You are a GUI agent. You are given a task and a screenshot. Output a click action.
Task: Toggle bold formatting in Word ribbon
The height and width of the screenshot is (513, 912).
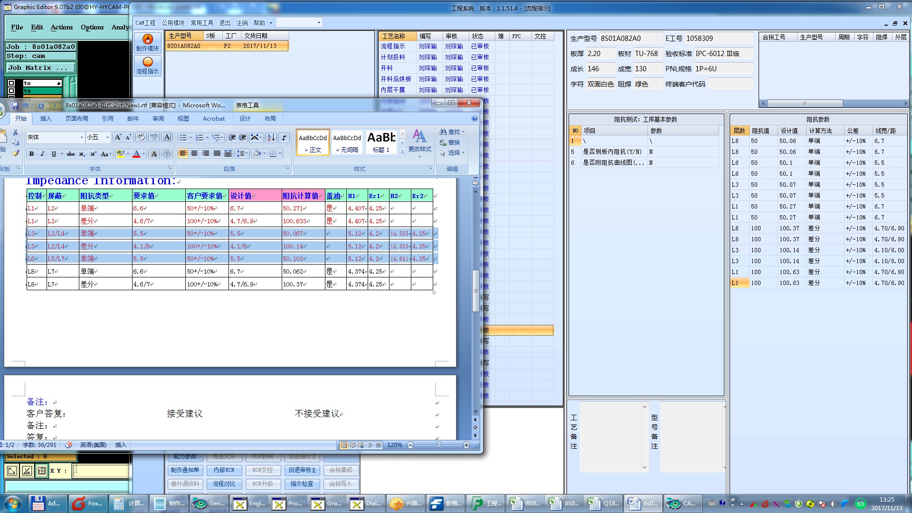(31, 154)
